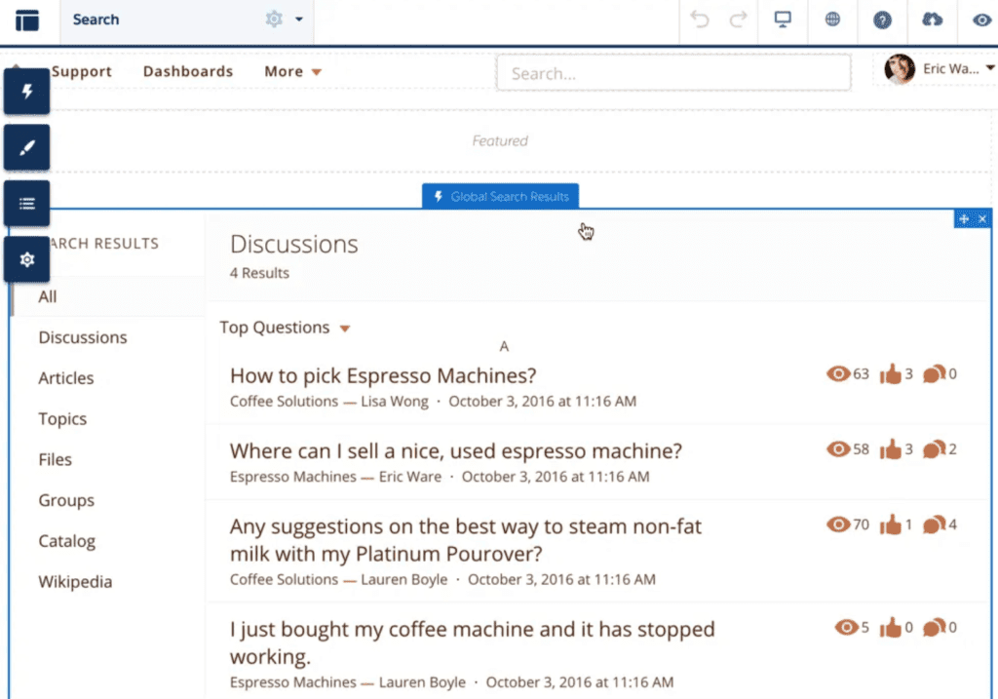Click the globe language icon
Screen dimensions: 998x699
point(832,19)
